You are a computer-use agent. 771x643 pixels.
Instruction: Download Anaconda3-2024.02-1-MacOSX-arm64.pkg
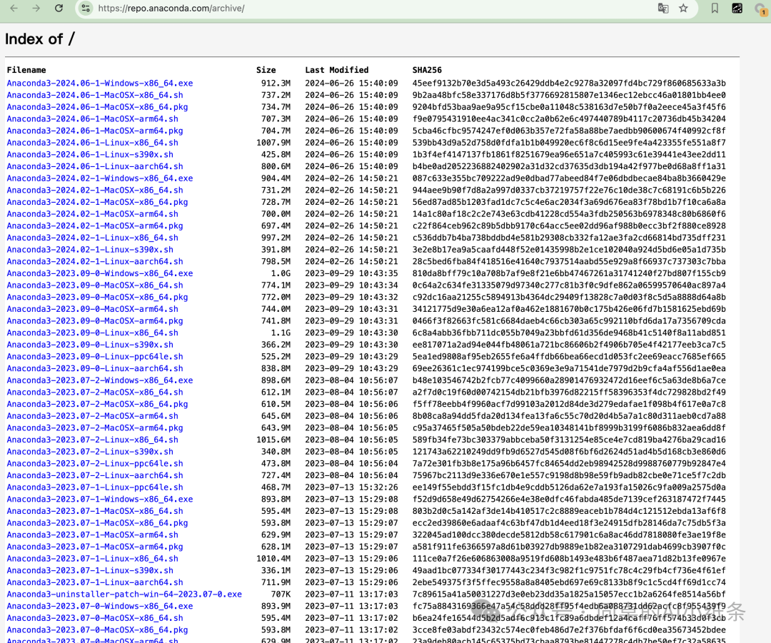[x=95, y=226]
